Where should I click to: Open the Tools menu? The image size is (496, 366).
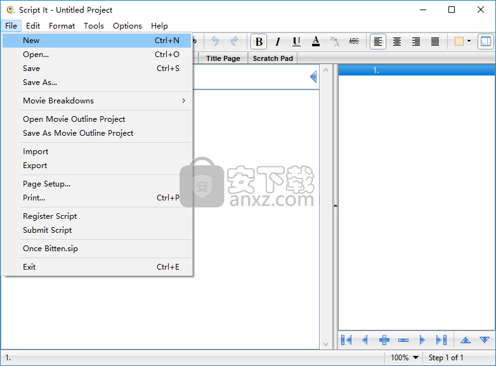coord(94,25)
